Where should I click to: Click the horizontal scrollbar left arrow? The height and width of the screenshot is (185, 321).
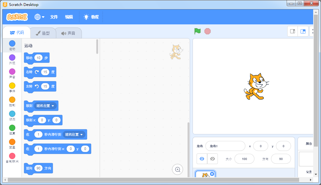5,180
